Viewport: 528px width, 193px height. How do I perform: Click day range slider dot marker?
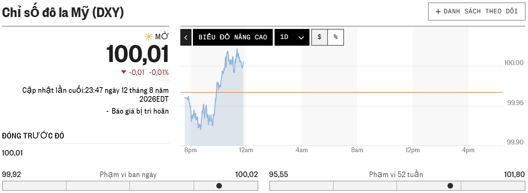click(219, 186)
